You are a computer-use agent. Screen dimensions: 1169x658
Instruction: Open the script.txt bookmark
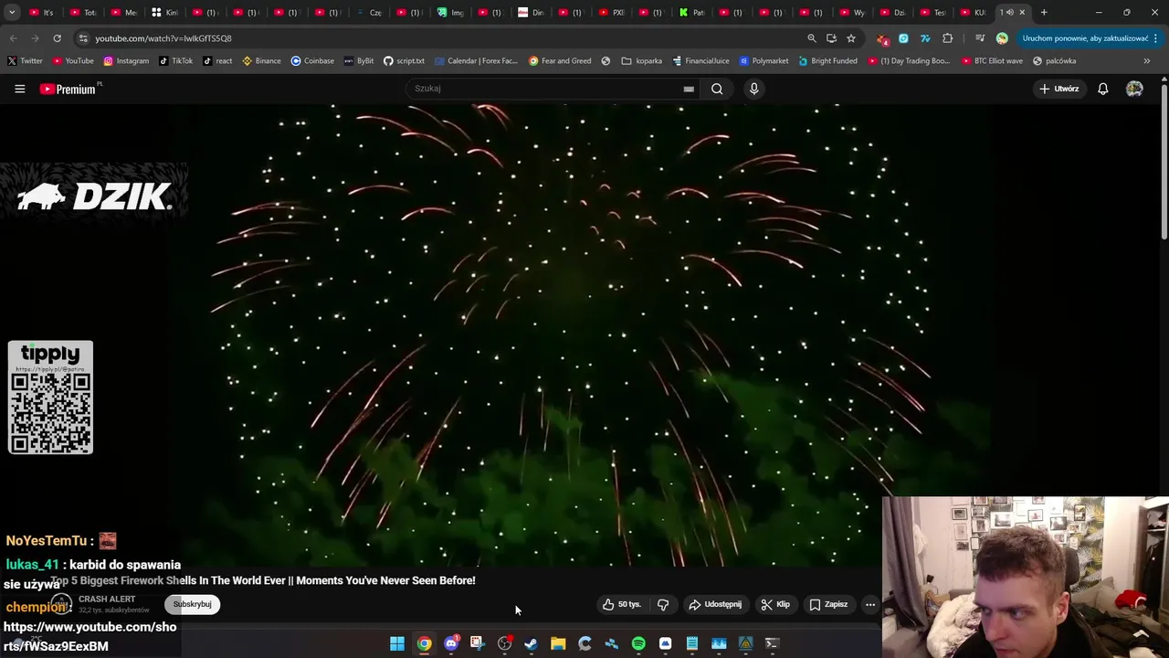point(404,61)
